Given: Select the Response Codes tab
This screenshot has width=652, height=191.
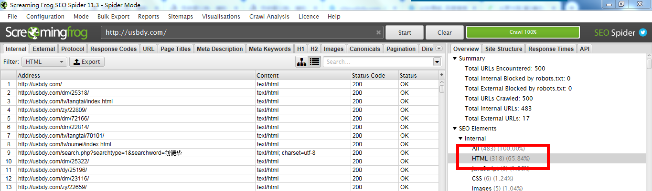Looking at the screenshot, I should pyautogui.click(x=114, y=49).
